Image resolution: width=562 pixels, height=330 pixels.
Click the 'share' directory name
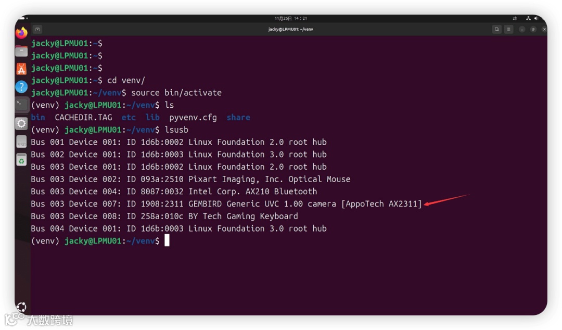tap(238, 118)
